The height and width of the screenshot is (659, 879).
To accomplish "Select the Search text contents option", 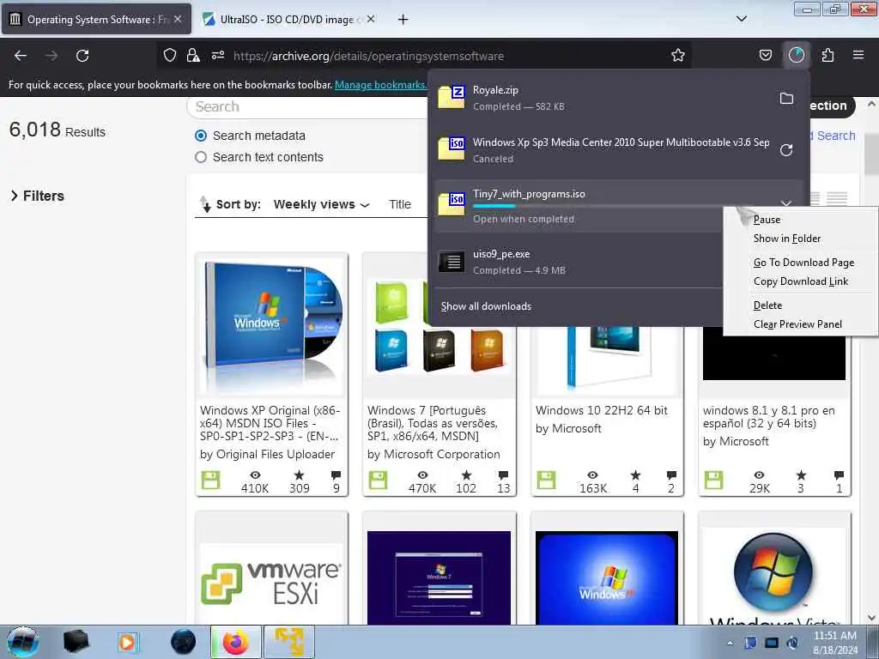I will point(201,158).
